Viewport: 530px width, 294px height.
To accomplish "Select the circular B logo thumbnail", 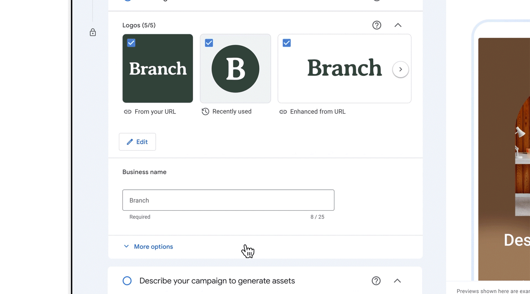I will click(235, 69).
